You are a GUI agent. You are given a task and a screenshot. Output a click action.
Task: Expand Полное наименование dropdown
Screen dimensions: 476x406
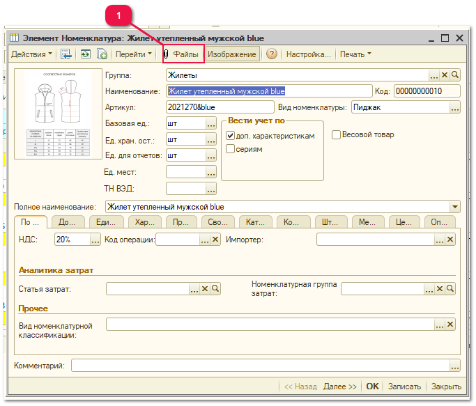coord(455,207)
